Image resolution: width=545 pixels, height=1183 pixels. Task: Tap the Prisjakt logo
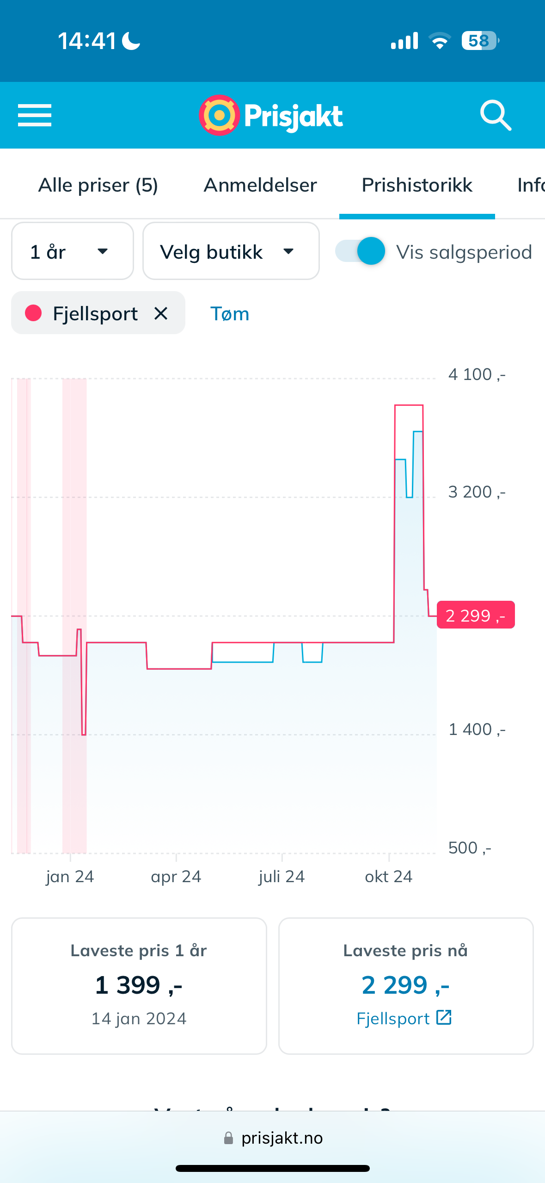(271, 115)
